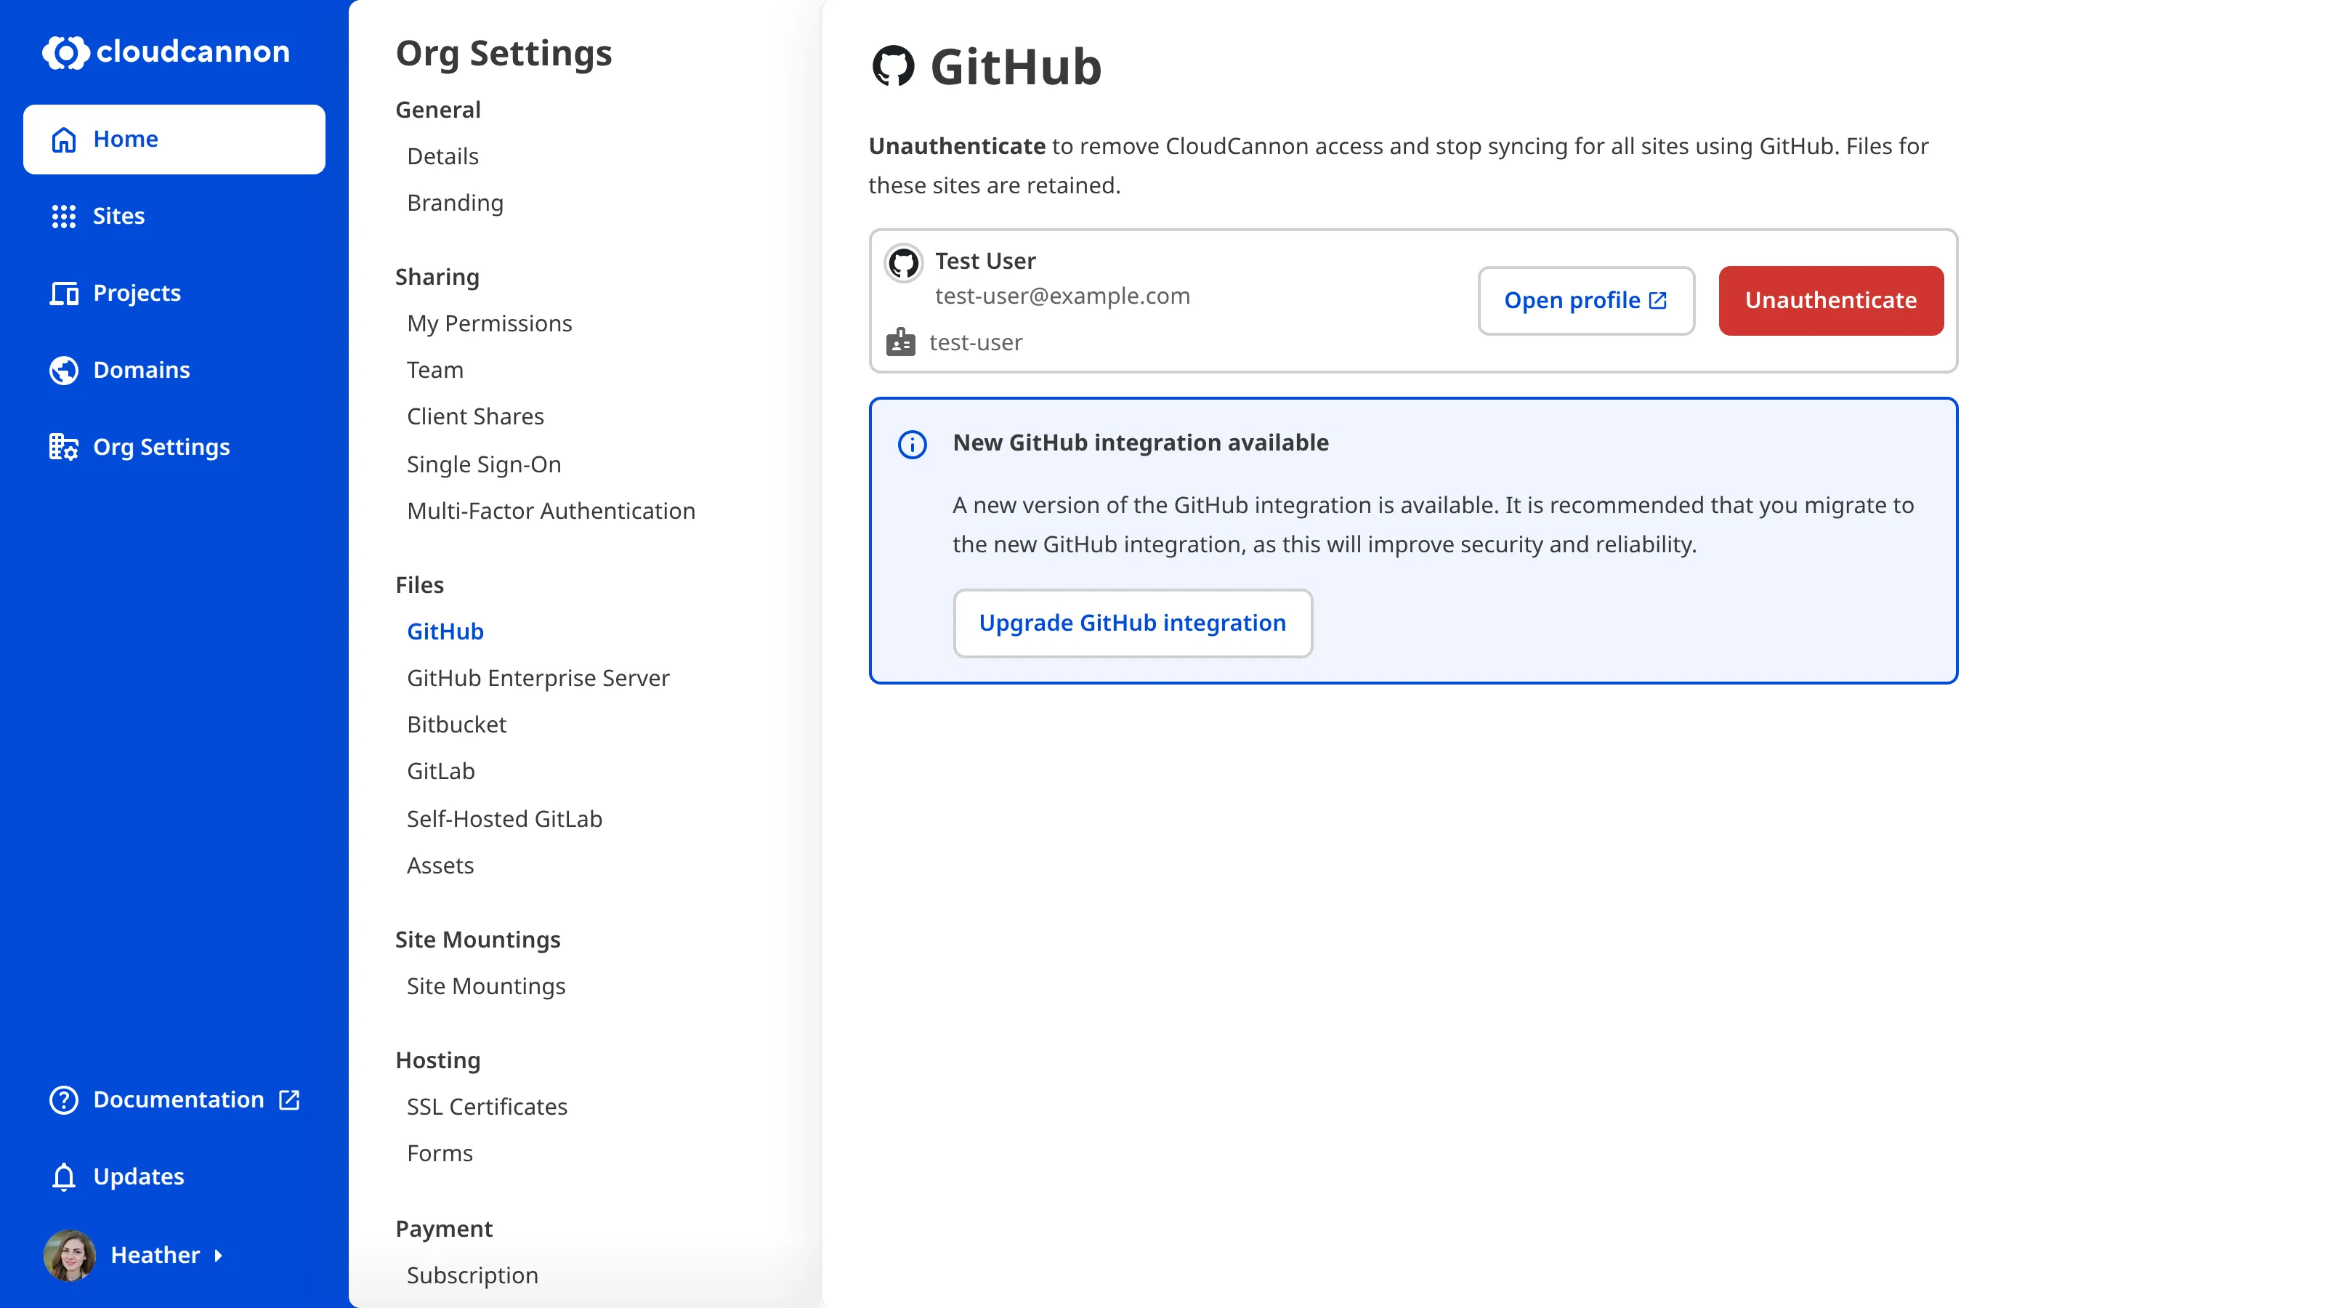Click the Domains globe icon
The height and width of the screenshot is (1308, 2325).
[x=64, y=370]
